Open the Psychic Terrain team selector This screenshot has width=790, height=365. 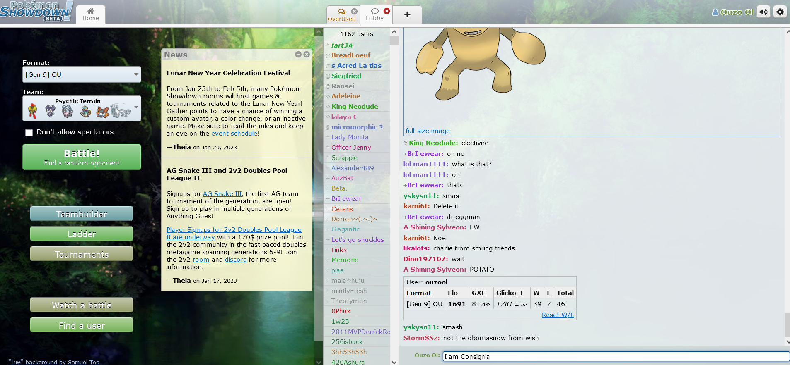pyautogui.click(x=82, y=108)
